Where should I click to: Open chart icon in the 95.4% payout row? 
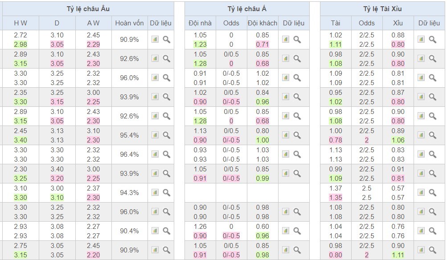tap(155, 135)
